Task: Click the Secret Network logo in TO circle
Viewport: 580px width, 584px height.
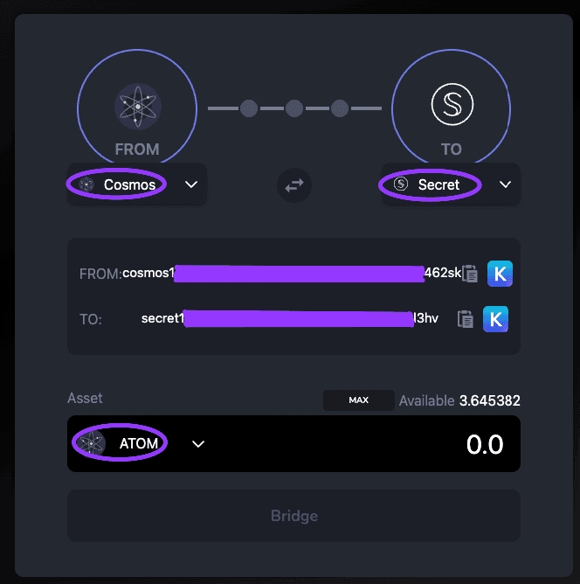Action: (452, 106)
